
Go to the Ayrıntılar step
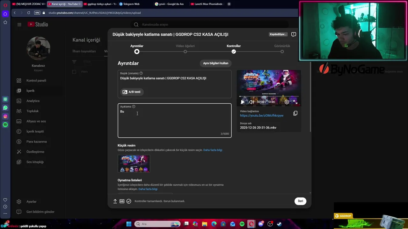[x=137, y=49]
